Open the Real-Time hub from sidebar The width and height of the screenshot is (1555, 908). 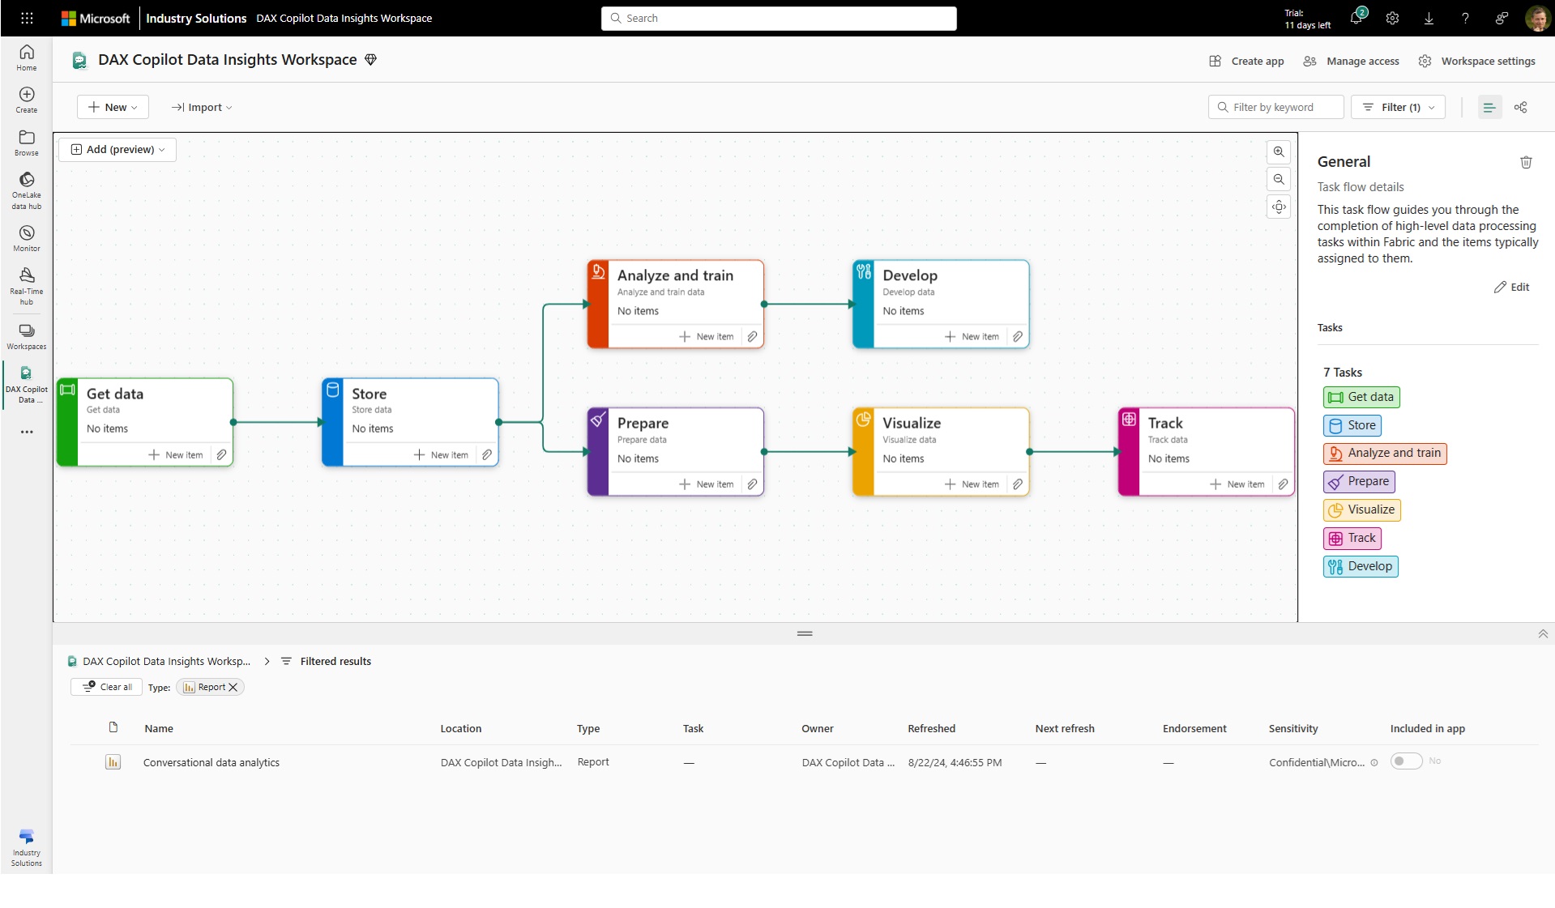tap(26, 283)
